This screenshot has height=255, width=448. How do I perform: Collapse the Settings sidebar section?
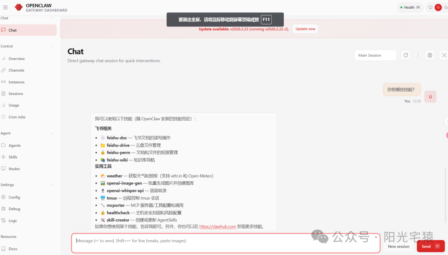52,185
